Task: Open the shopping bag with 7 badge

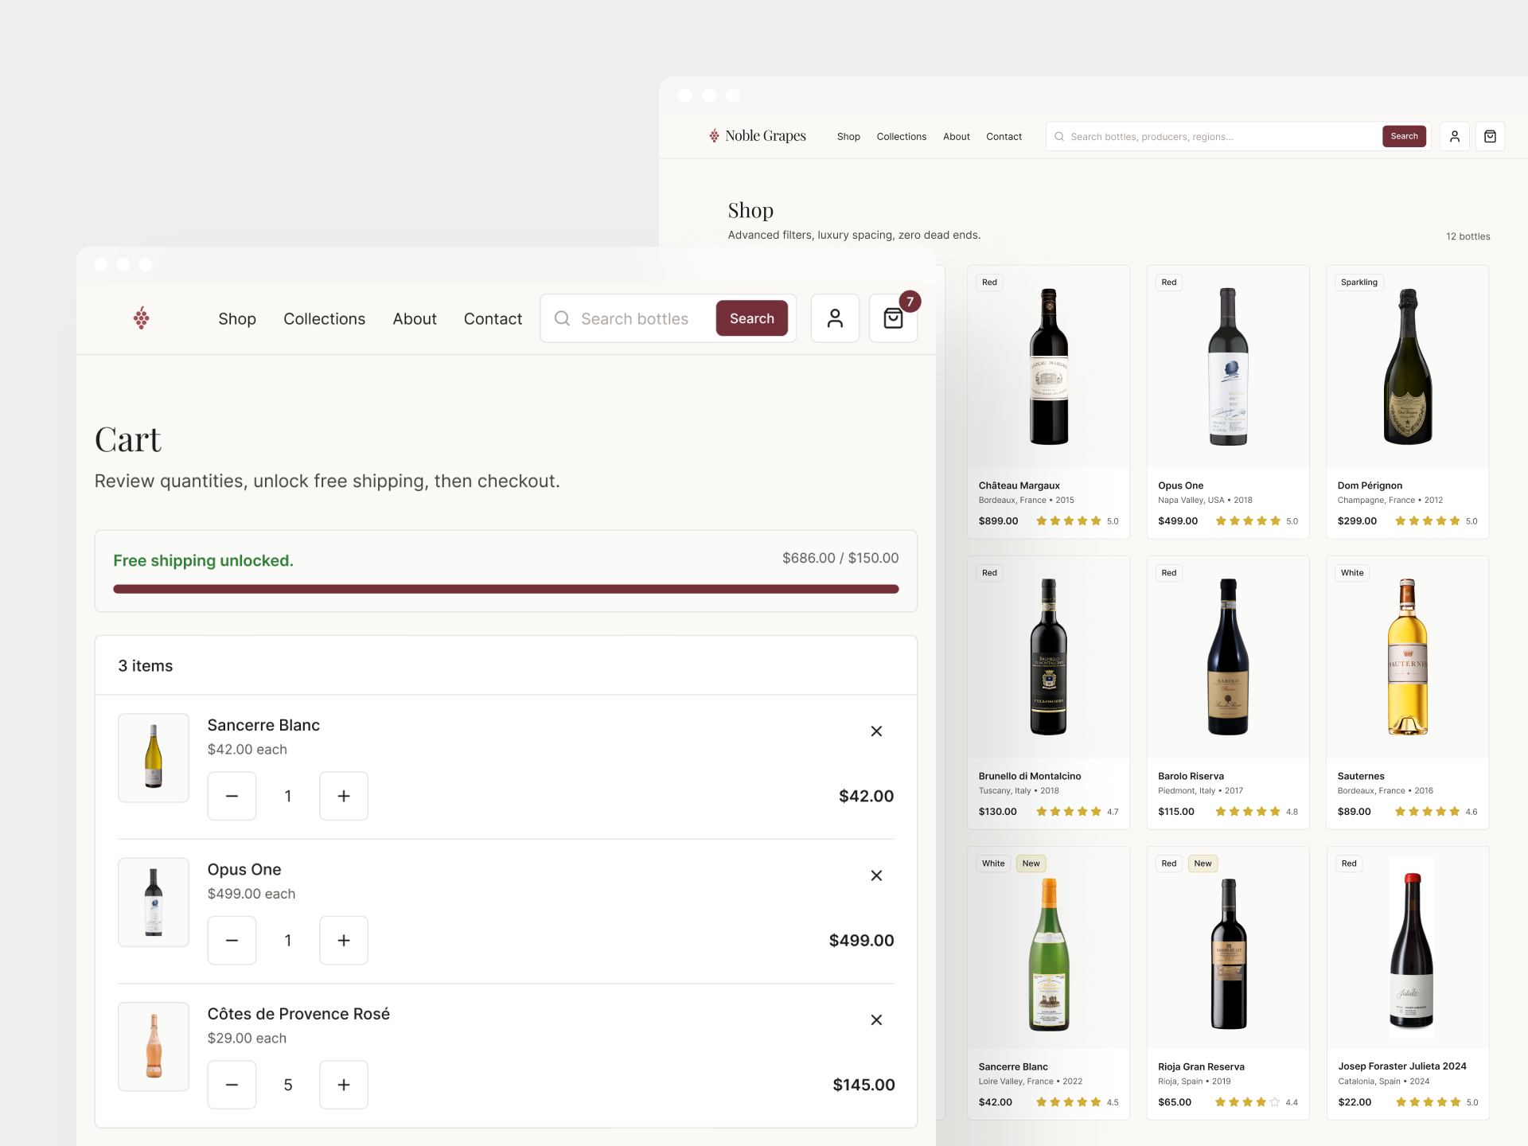Action: 894,318
